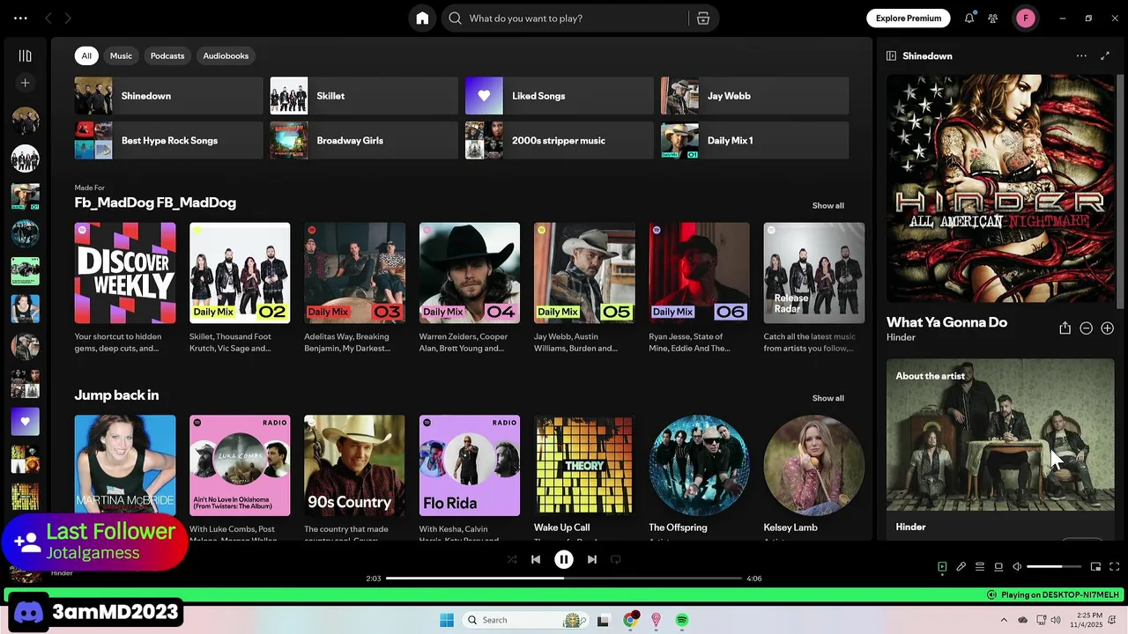Screen dimensions: 1128x634
Task: Select the All filter chip
Action: 86,55
